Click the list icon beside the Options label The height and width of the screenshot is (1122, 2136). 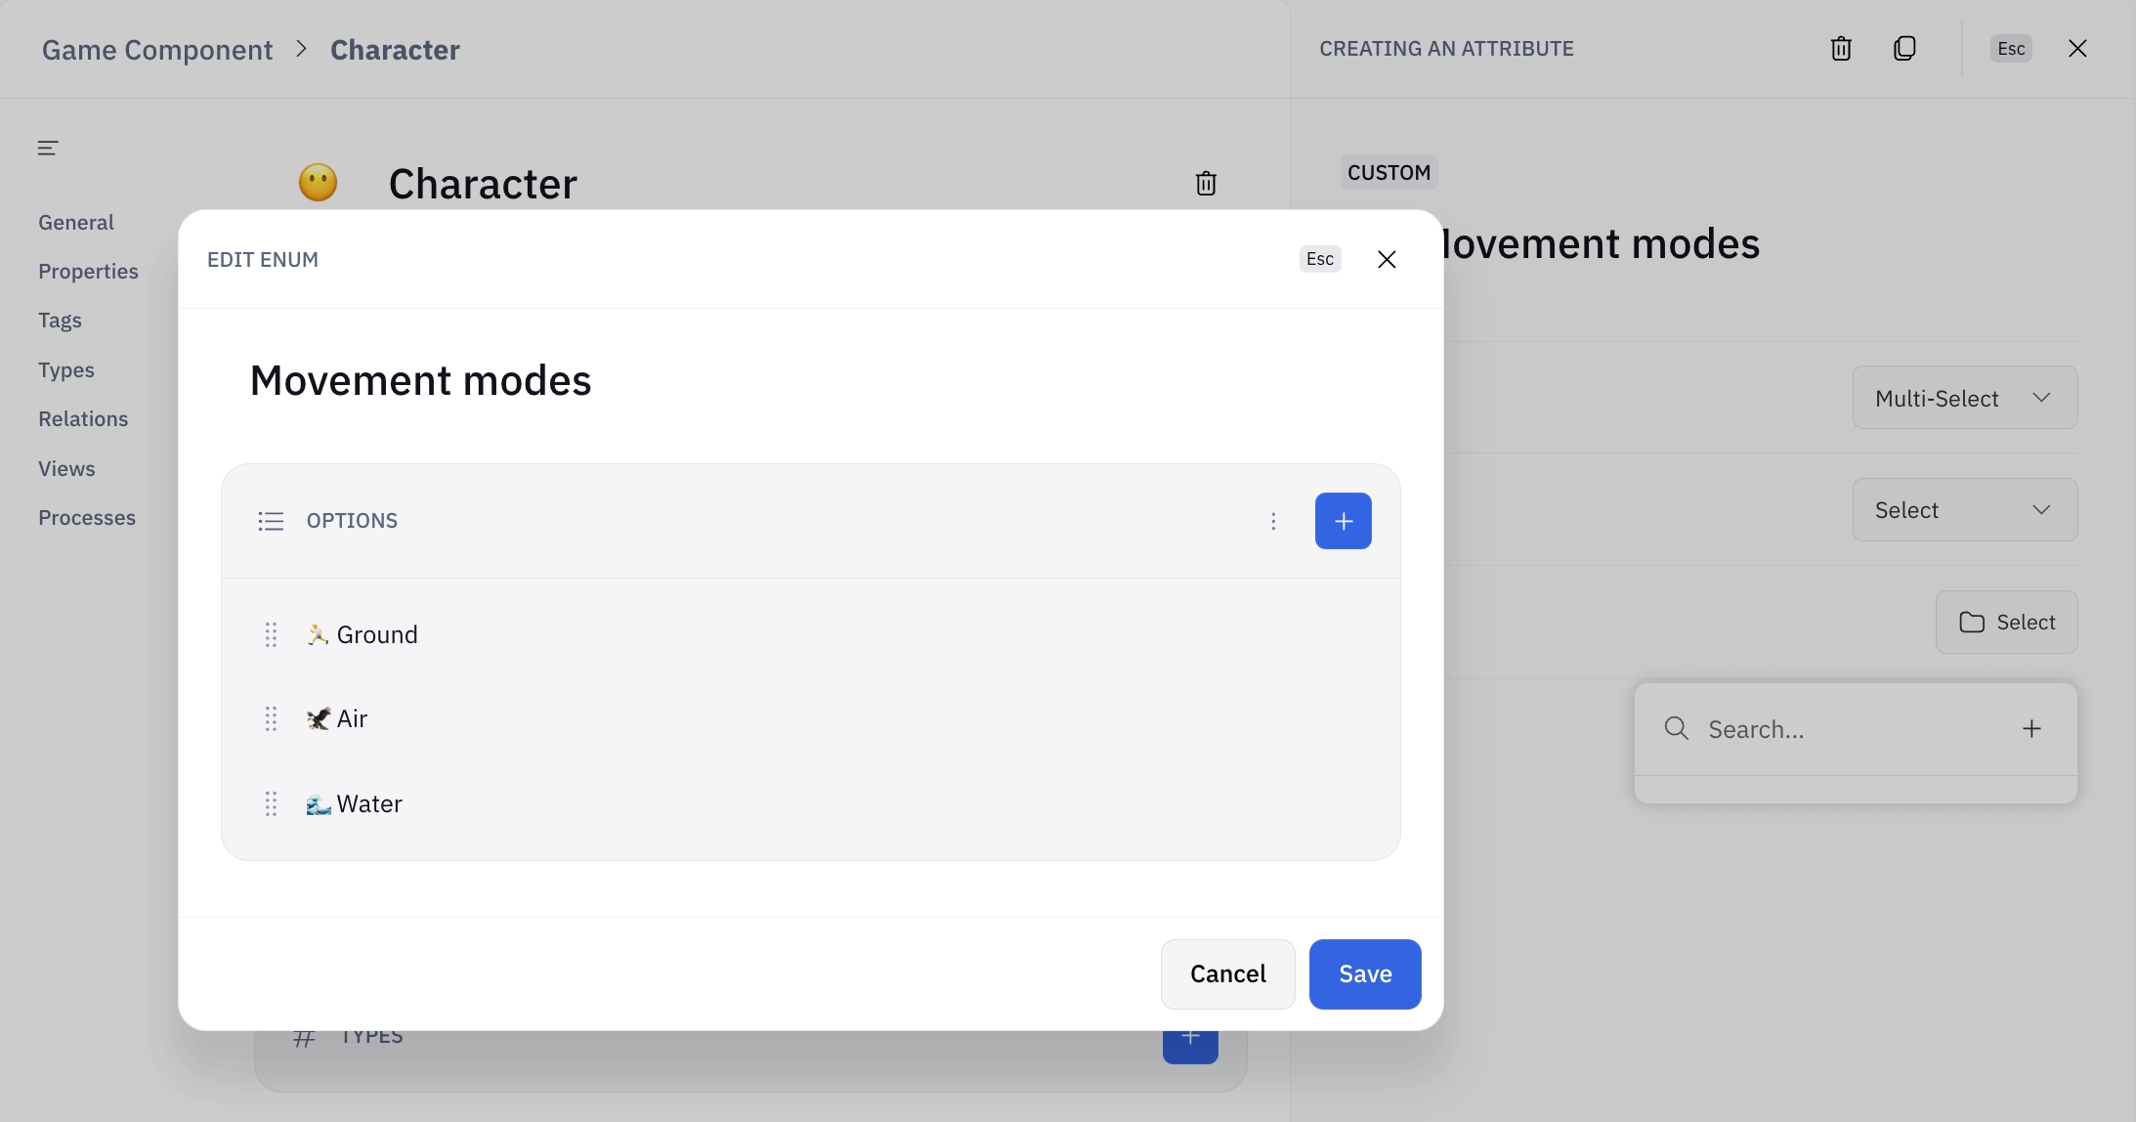coord(270,520)
